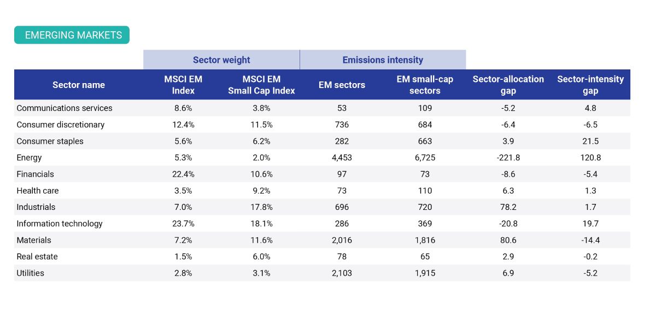The image size is (656, 328).
Task: Click the 120.8 sector-intensity gap cell
Action: [590, 157]
